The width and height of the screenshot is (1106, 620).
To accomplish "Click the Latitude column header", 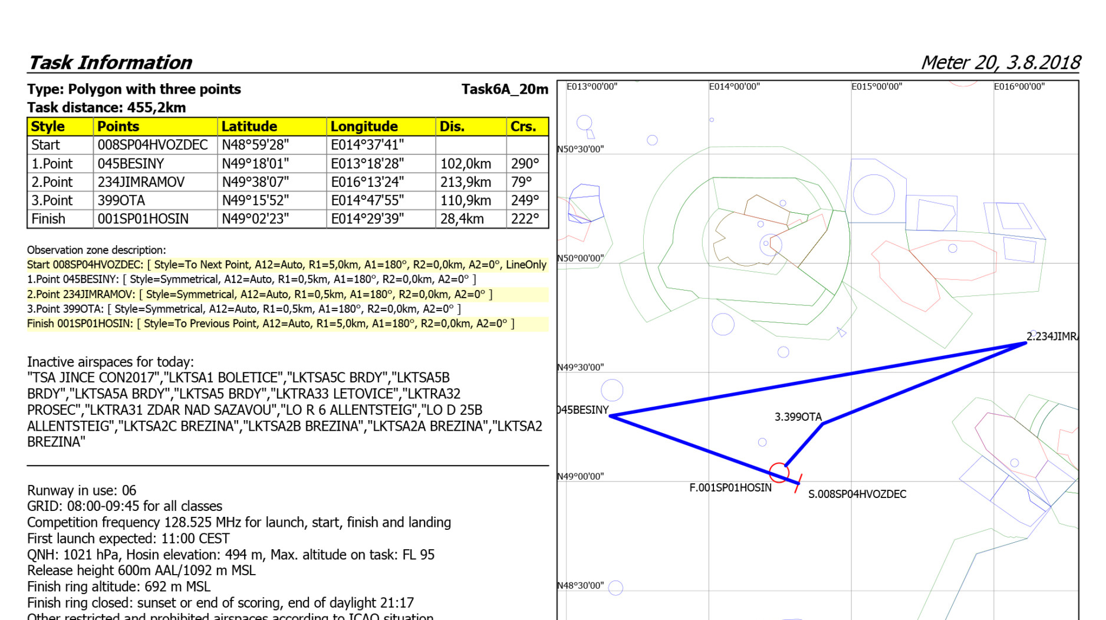I will (x=249, y=127).
